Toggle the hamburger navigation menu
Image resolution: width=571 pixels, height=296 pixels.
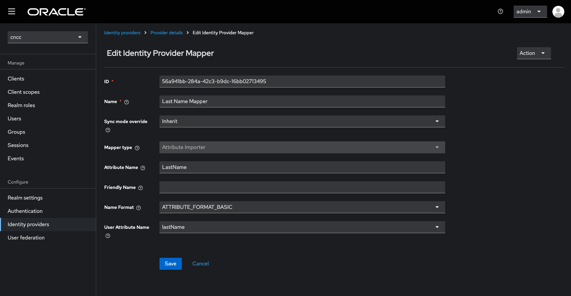tap(12, 12)
